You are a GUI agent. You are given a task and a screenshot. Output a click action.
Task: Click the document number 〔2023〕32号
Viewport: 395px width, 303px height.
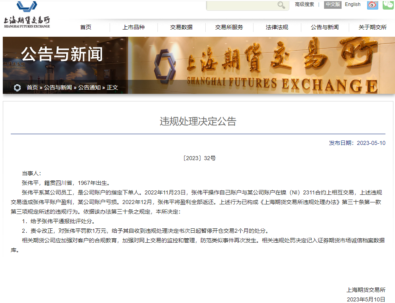pos(199,158)
